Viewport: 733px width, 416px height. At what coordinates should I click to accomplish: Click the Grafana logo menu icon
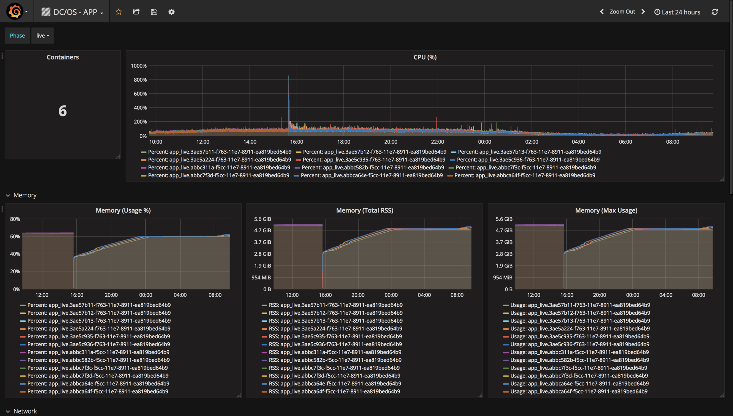pos(15,12)
